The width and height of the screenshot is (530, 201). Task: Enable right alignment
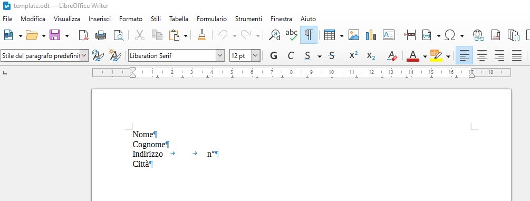[x=499, y=55]
